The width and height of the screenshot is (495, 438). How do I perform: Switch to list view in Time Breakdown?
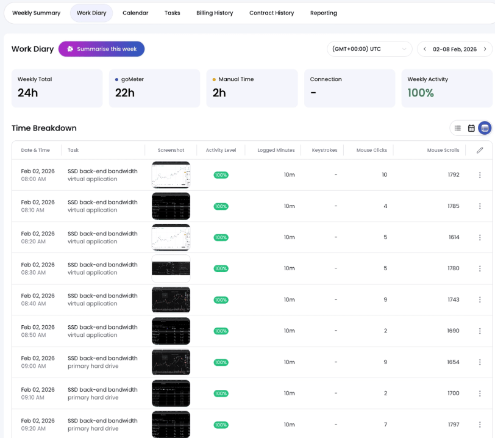[x=458, y=128]
